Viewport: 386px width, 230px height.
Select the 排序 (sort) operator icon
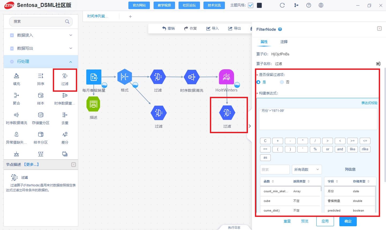point(40,76)
